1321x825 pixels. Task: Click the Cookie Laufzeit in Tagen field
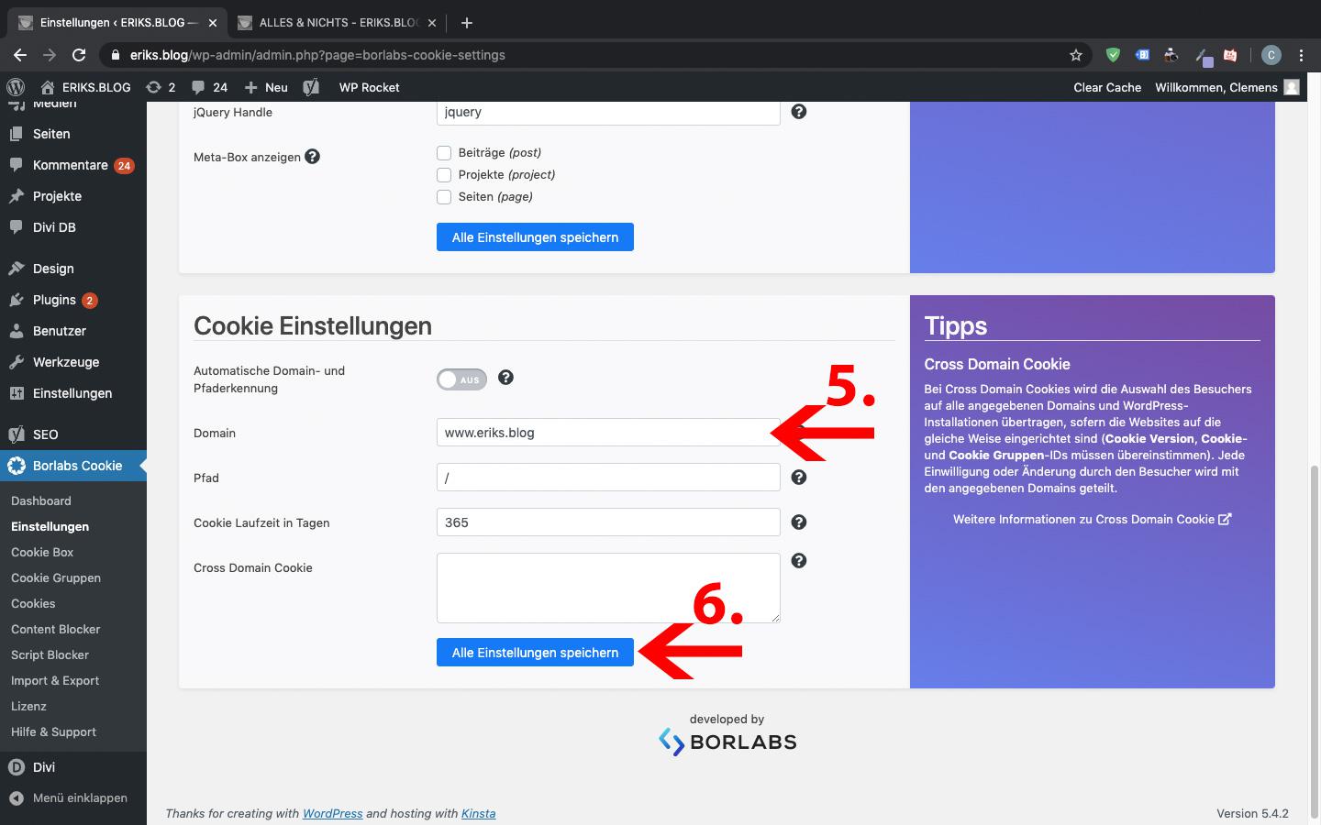[608, 522]
